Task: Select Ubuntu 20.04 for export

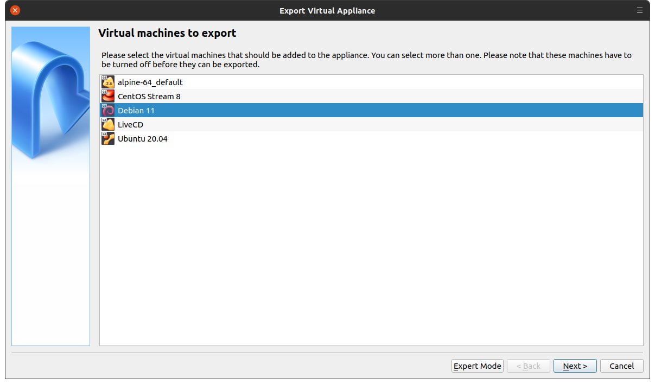Action: (143, 139)
